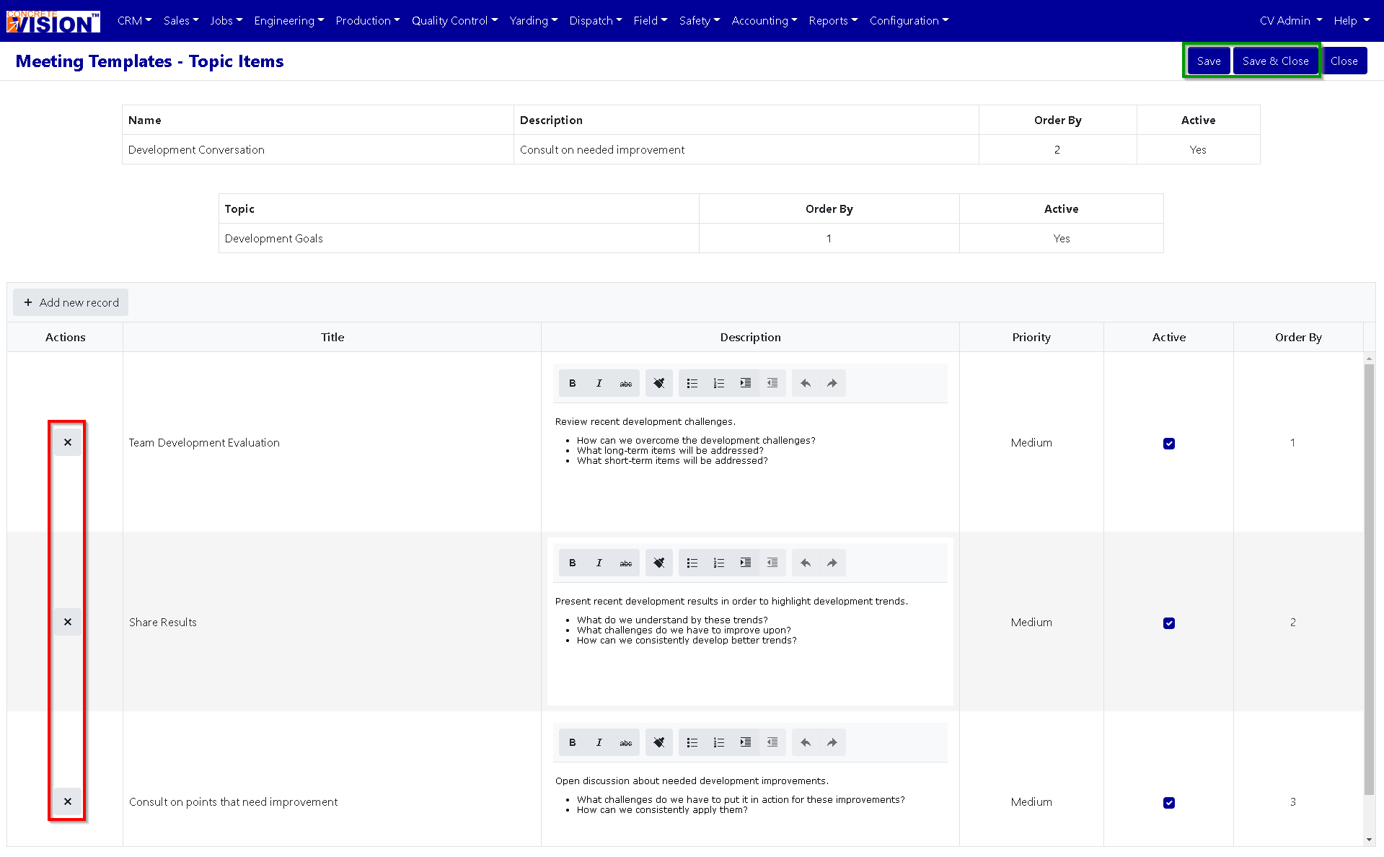
Task: Click Bold in Team Development Evaluation editor
Action: (x=573, y=383)
